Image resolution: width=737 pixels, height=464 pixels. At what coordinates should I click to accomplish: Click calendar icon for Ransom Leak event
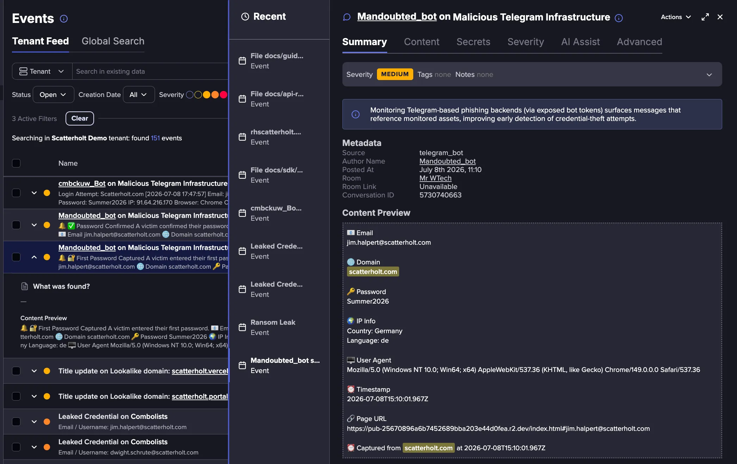[x=242, y=327]
